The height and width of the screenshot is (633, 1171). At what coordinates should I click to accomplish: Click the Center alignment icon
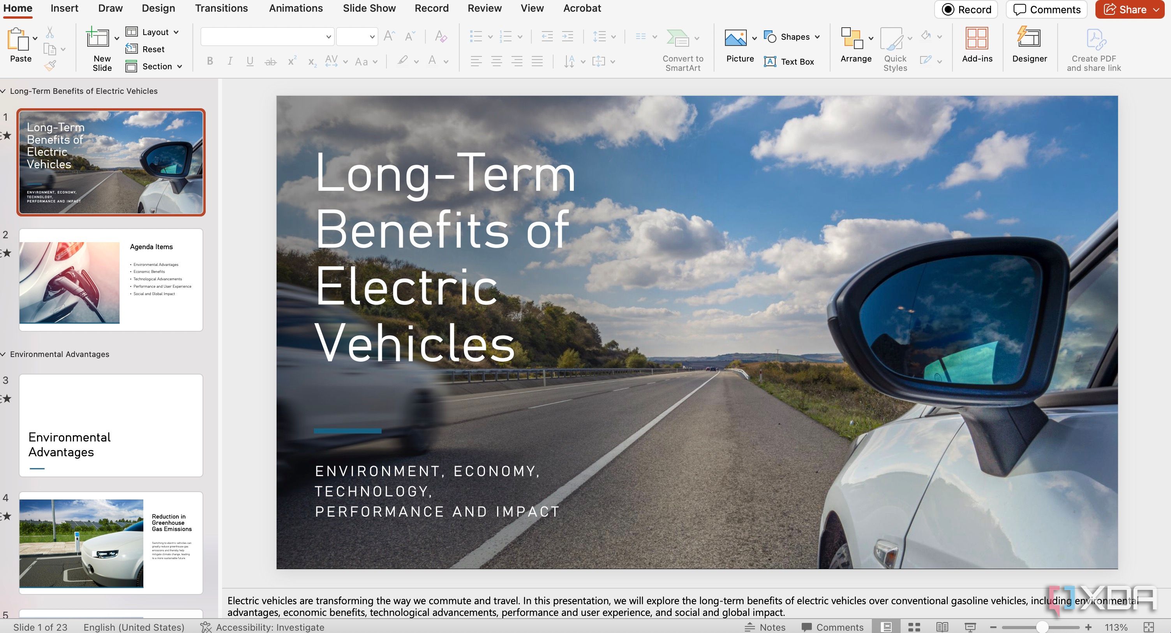tap(496, 61)
